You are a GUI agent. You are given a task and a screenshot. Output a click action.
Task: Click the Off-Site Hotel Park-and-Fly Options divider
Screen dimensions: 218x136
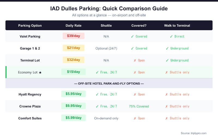(109, 83)
